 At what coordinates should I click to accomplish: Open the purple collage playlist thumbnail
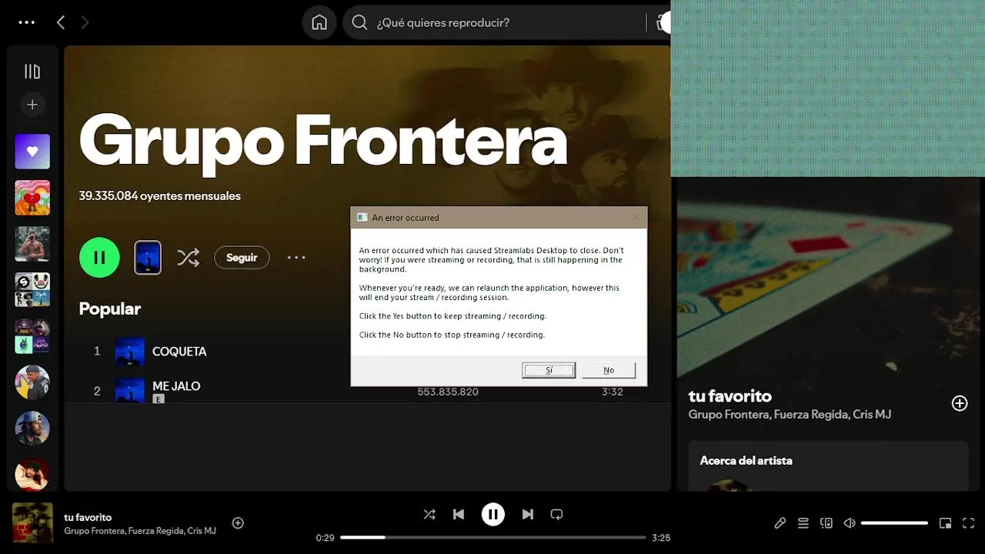point(32,336)
